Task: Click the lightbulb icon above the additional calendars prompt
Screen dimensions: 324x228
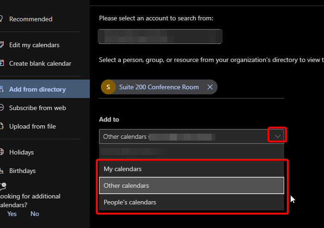Action: coord(2,186)
